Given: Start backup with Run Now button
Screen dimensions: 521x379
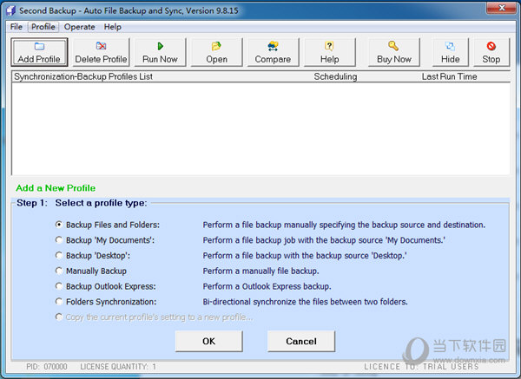Looking at the screenshot, I should coord(160,52).
